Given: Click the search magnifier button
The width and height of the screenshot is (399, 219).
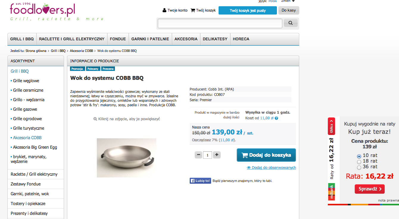Looking at the screenshot, I should (291, 23).
